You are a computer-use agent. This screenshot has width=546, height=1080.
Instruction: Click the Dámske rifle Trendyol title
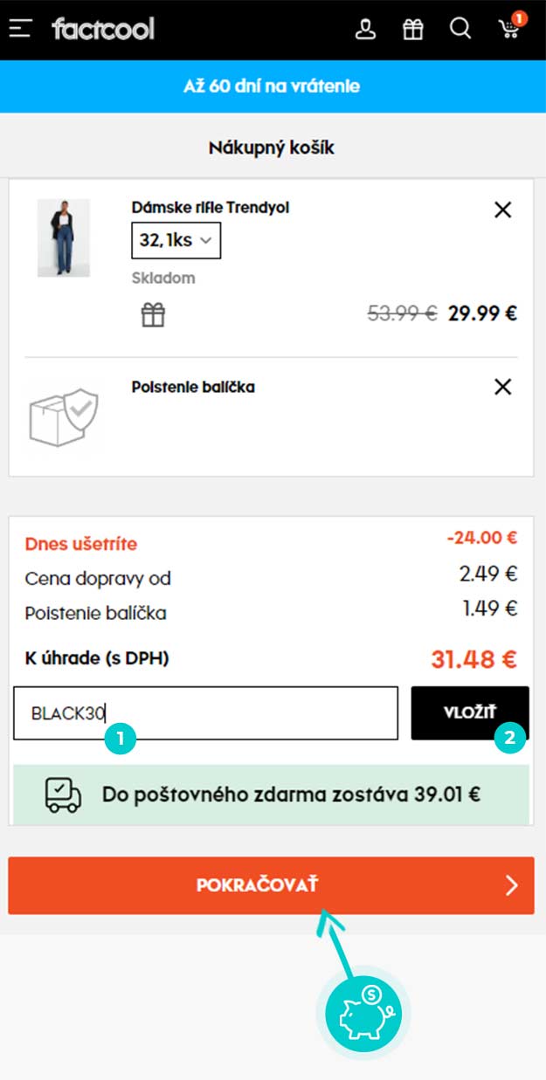(x=210, y=208)
